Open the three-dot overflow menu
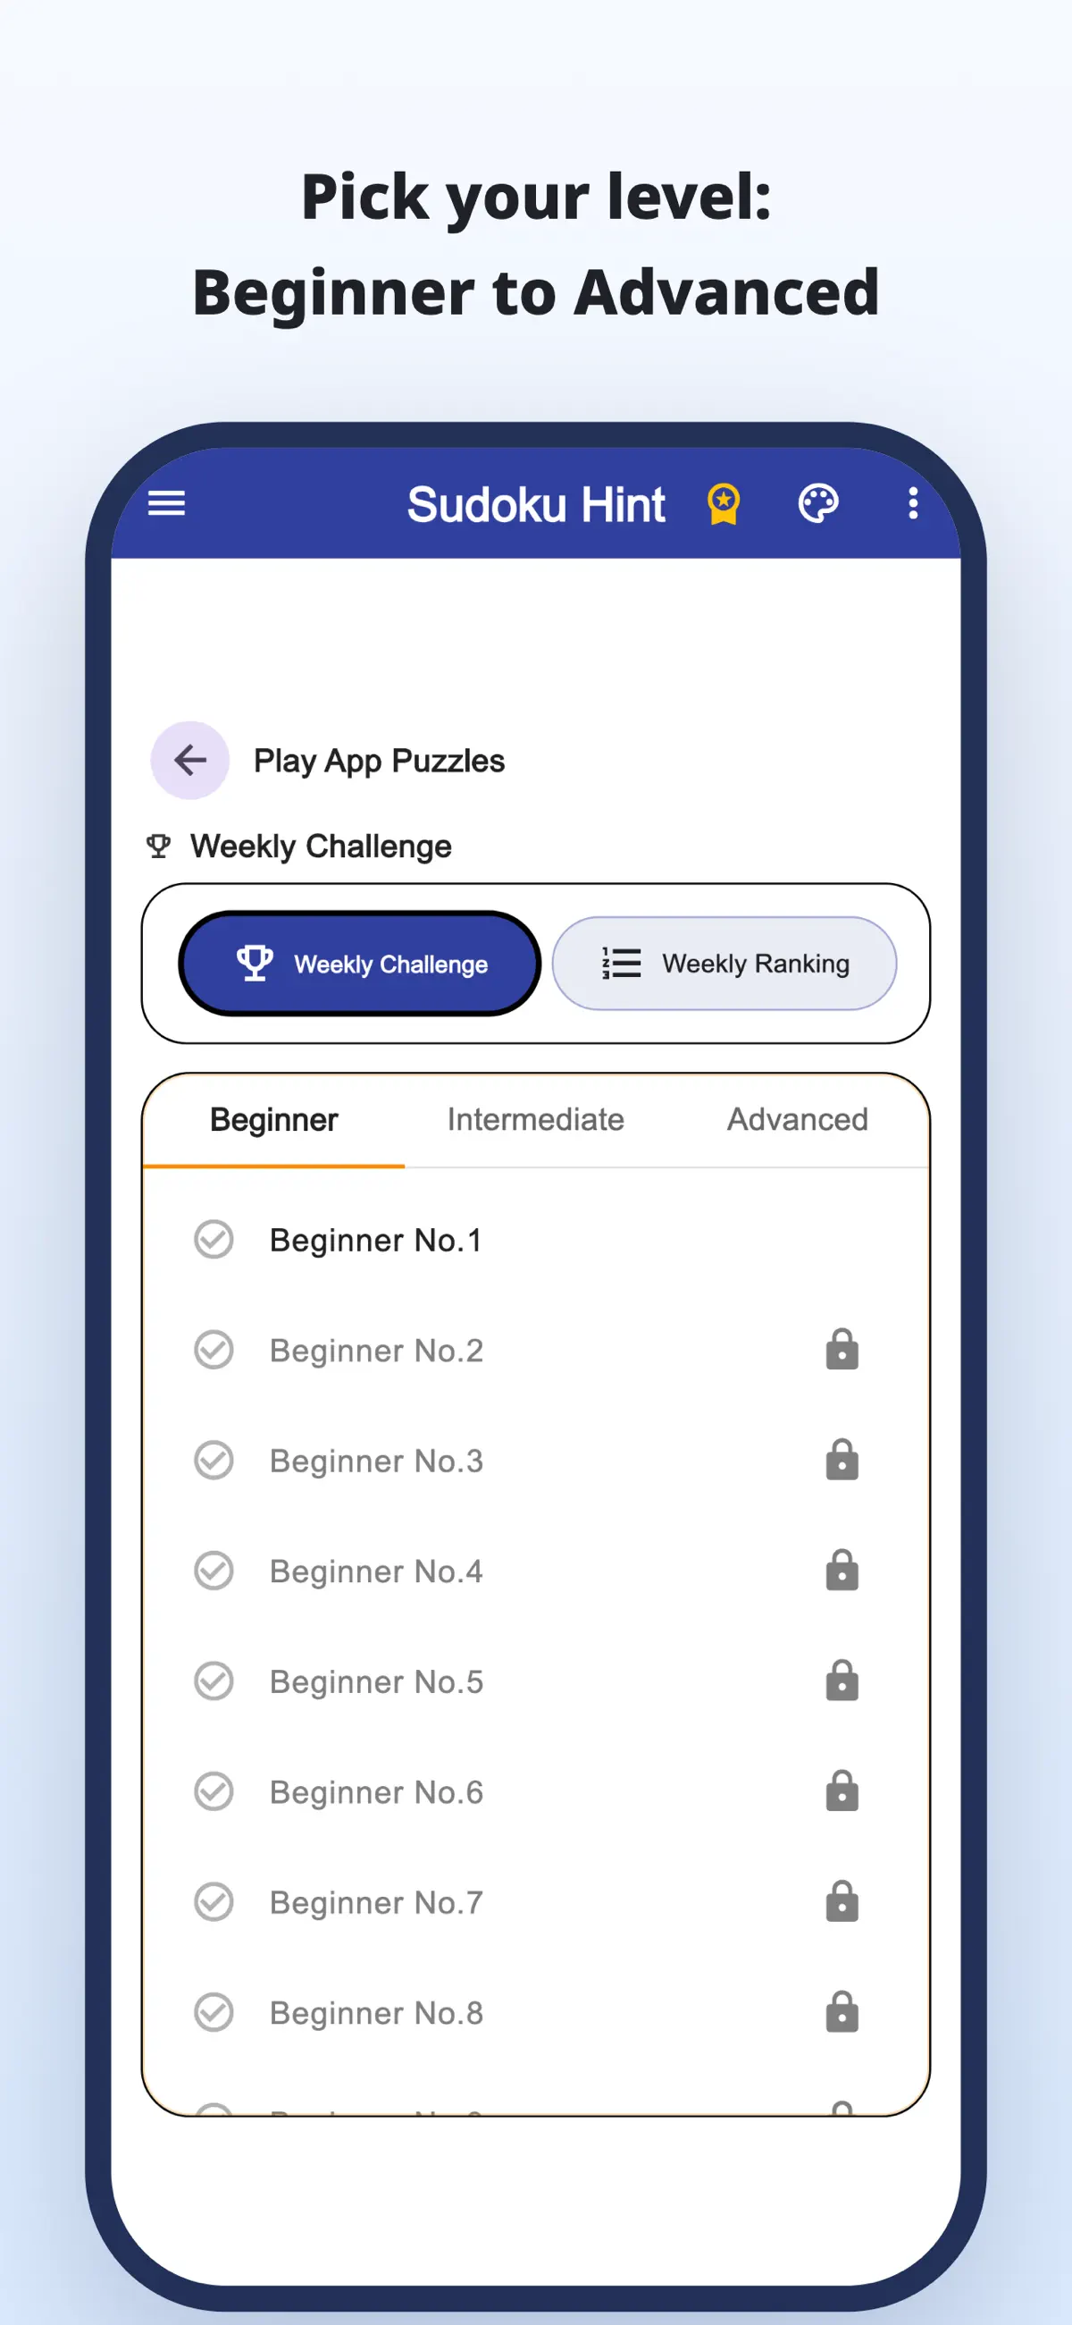Image resolution: width=1072 pixels, height=2325 pixels. 913,502
